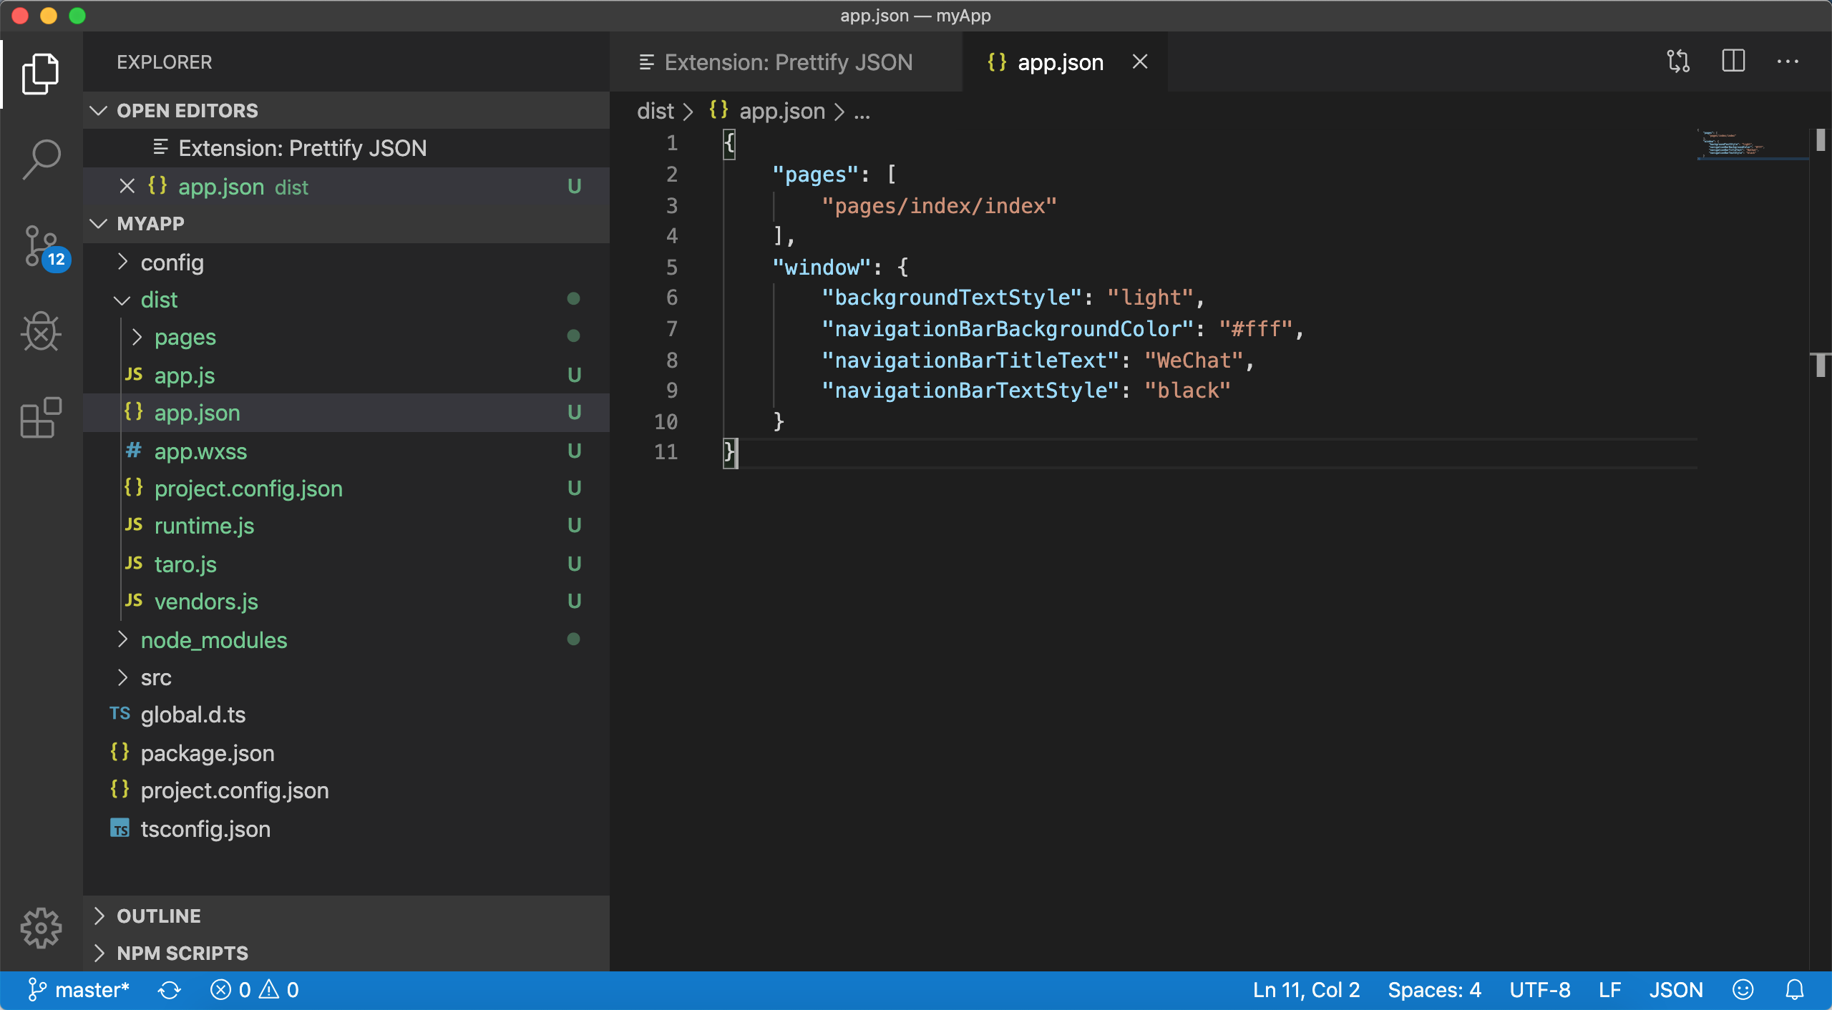The image size is (1832, 1010).
Task: Expand the node_modules folder
Action: [x=213, y=640]
